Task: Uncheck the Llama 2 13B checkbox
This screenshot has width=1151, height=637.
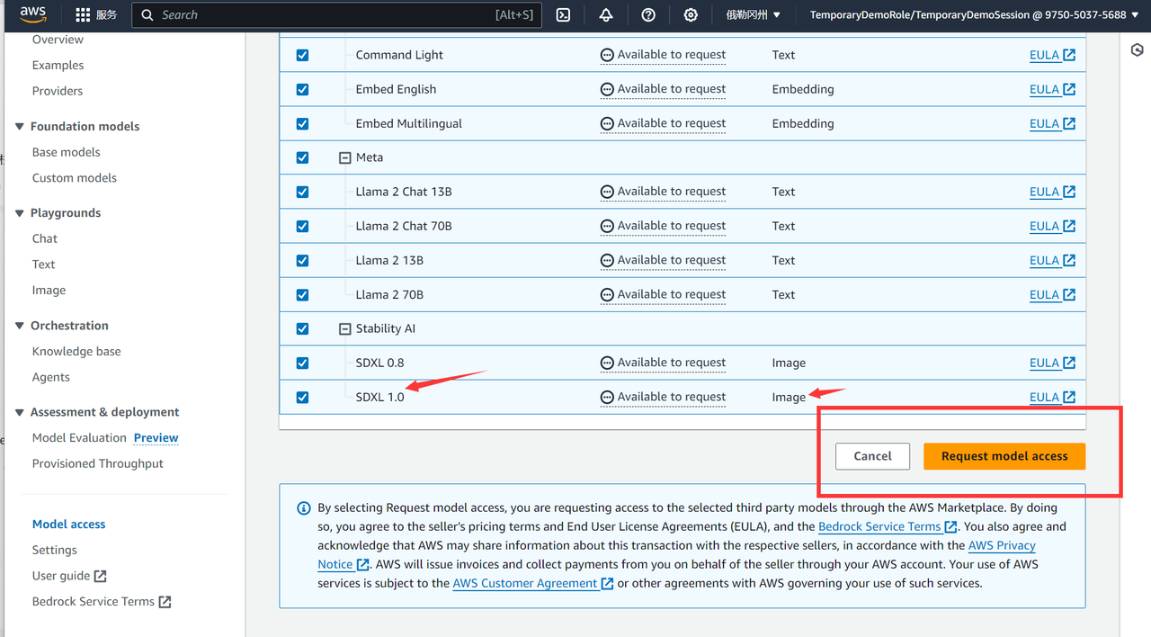Action: pyautogui.click(x=302, y=260)
